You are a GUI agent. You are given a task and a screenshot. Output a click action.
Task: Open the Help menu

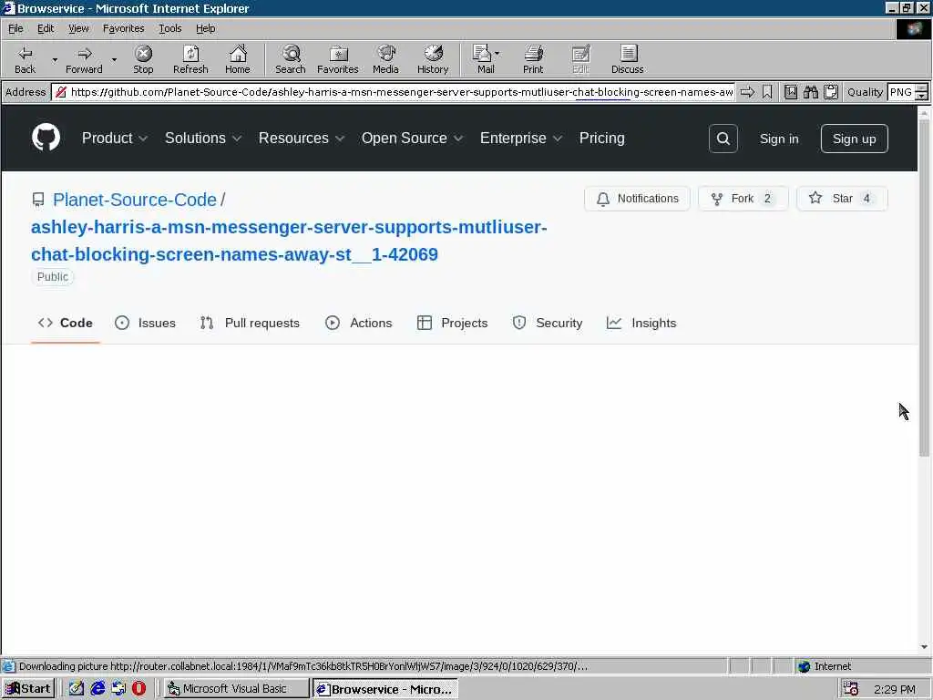(x=205, y=28)
